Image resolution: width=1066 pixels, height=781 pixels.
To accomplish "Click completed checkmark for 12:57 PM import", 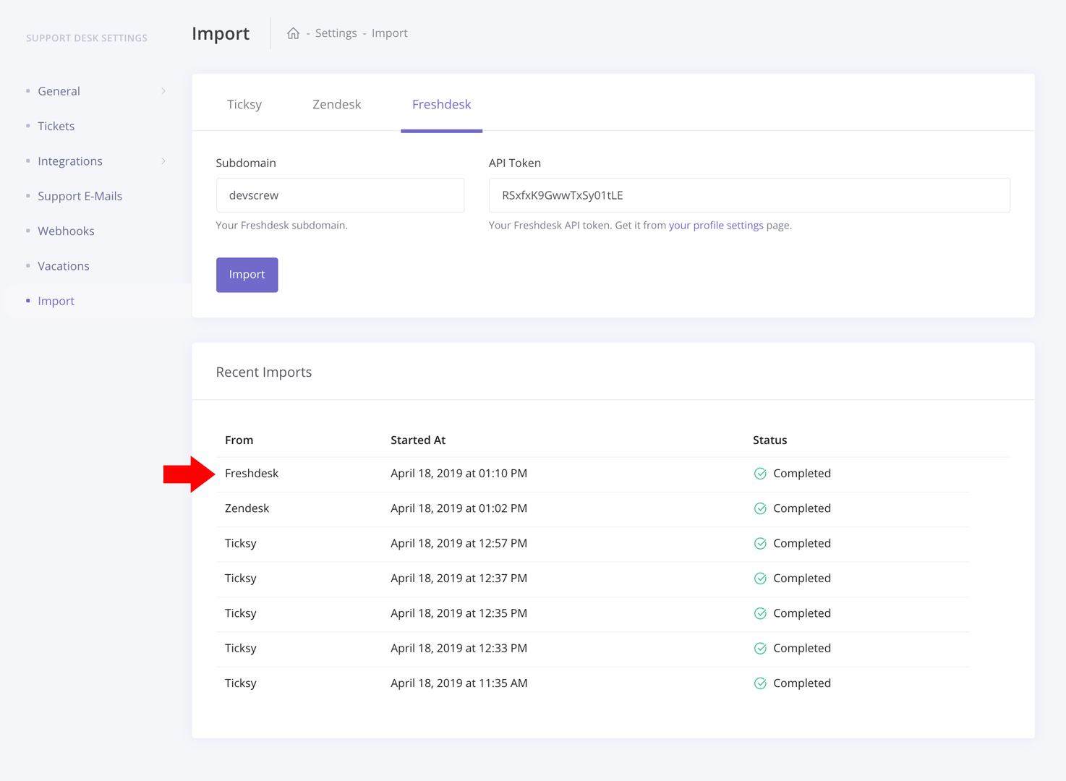I will point(760,544).
